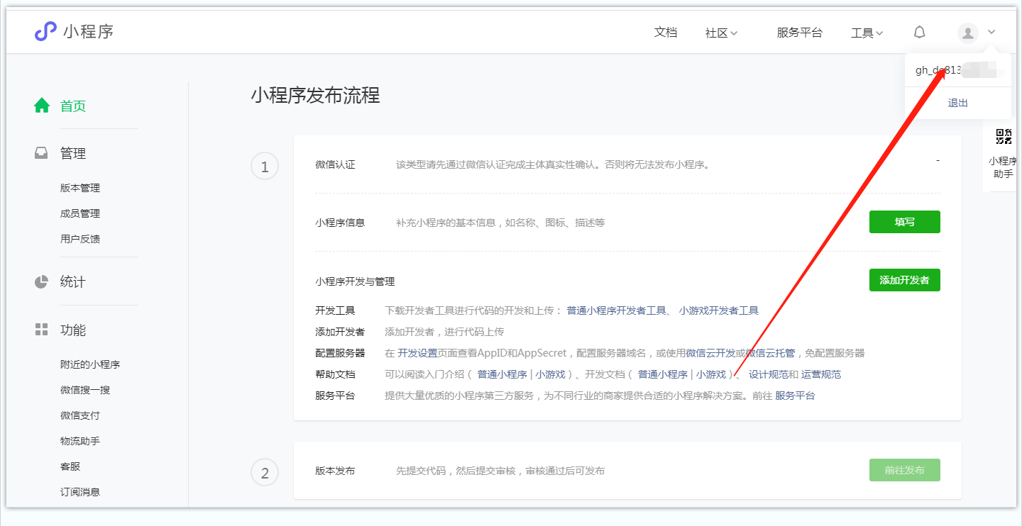Viewport: 1022px width, 526px height.
Task: Click the 首页 home icon
Action: pyautogui.click(x=42, y=106)
